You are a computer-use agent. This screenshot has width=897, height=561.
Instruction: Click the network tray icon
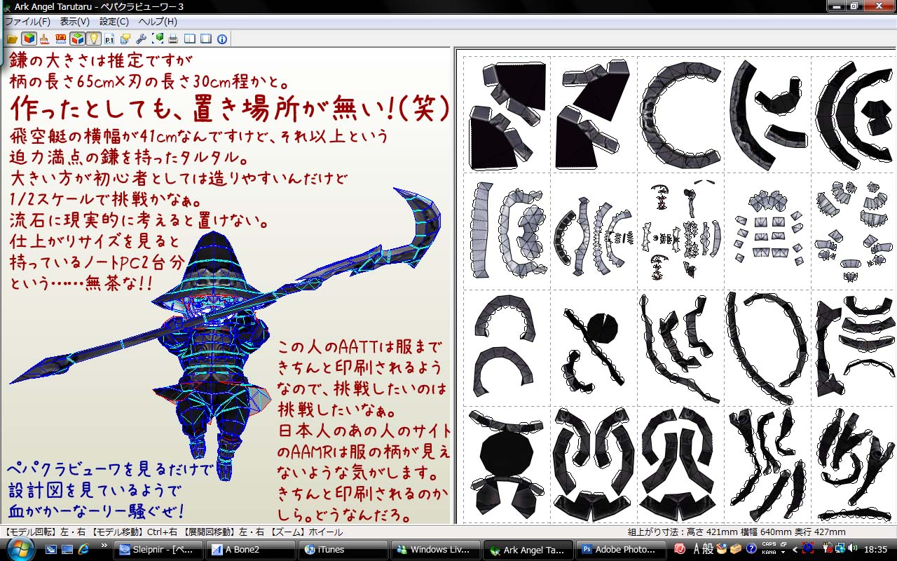[x=840, y=549]
